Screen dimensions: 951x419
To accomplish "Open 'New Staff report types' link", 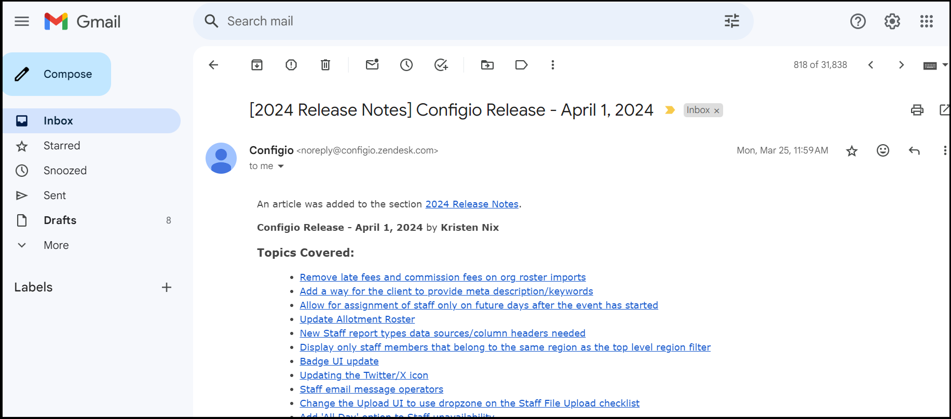I will pyautogui.click(x=442, y=333).
